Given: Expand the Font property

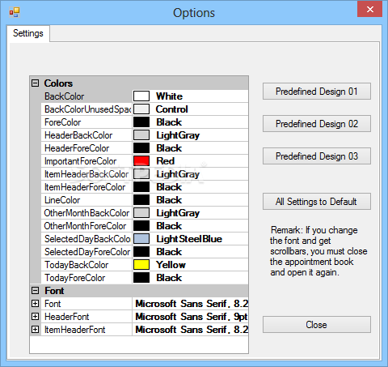Looking at the screenshot, I should 35,304.
